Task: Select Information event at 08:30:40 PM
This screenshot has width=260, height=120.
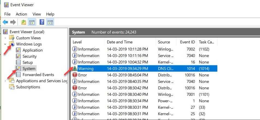Action: coord(144,94)
